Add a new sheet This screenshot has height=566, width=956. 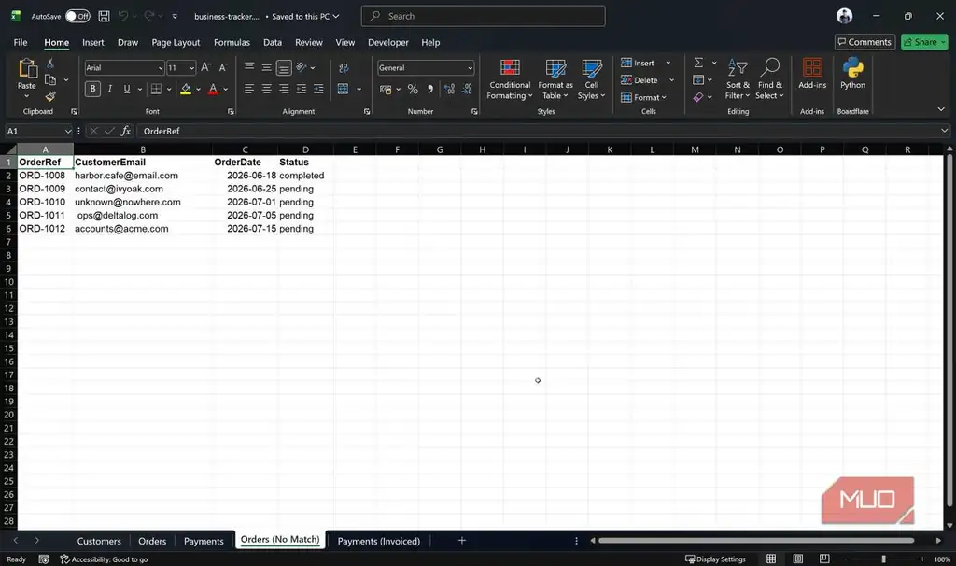(x=461, y=541)
